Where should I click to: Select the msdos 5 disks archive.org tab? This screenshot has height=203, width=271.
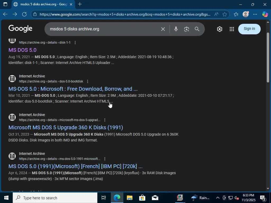pyautogui.click(x=43, y=4)
